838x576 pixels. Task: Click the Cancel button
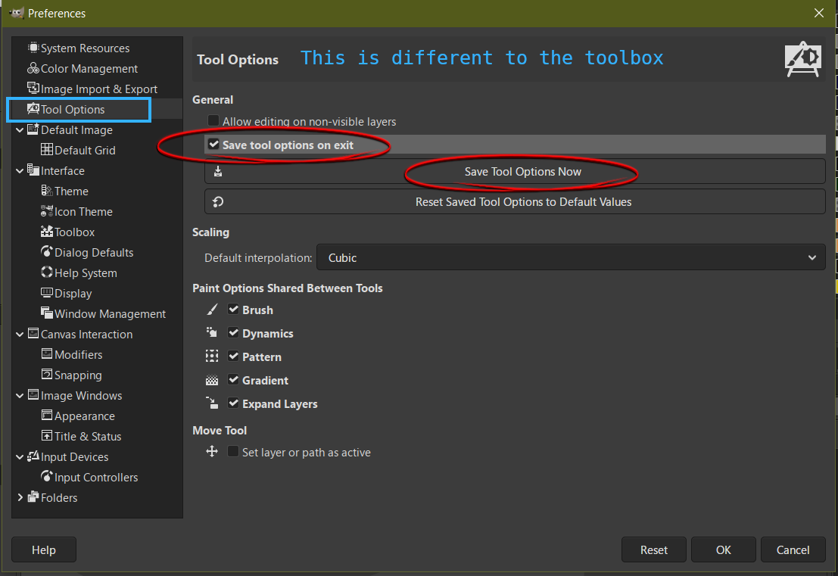pos(793,550)
